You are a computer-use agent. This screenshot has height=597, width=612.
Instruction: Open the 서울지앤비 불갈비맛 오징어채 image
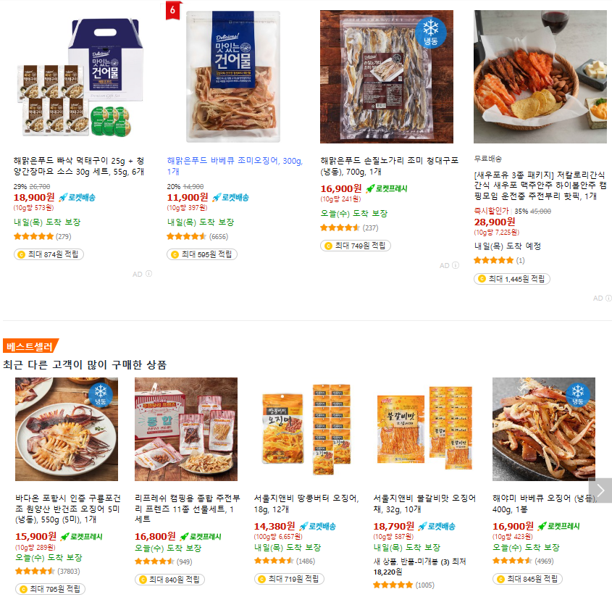[x=424, y=429]
